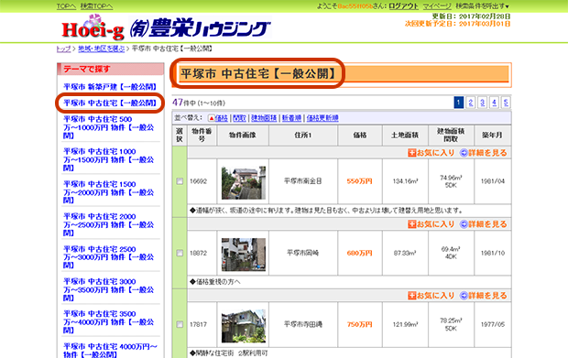Click the トップ breadcrumb link
568x358 pixels.
tap(63, 49)
